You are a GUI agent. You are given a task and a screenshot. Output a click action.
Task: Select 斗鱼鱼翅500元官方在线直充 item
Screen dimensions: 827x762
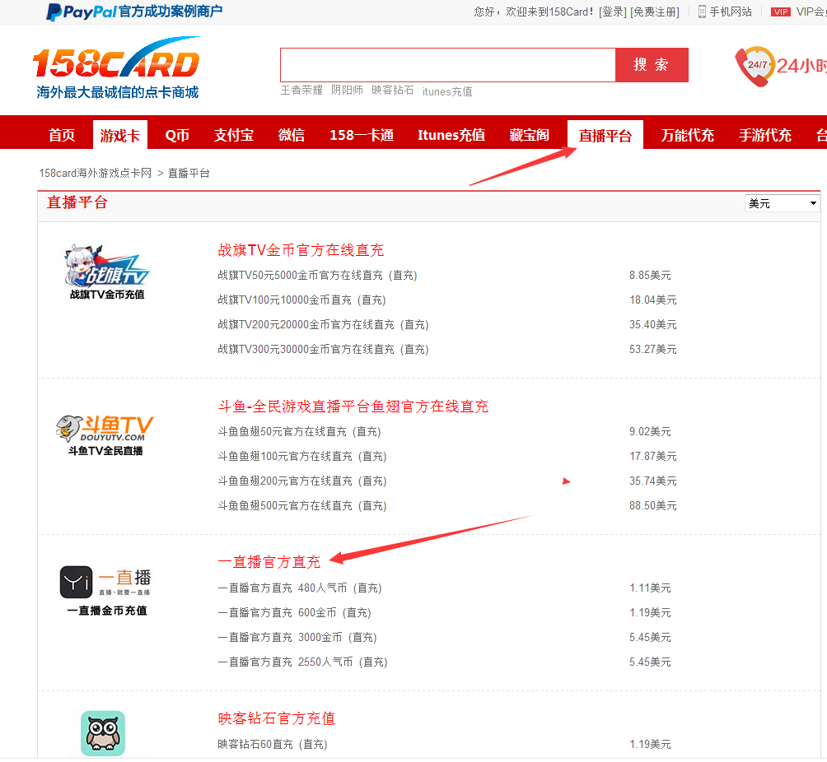pos(302,506)
